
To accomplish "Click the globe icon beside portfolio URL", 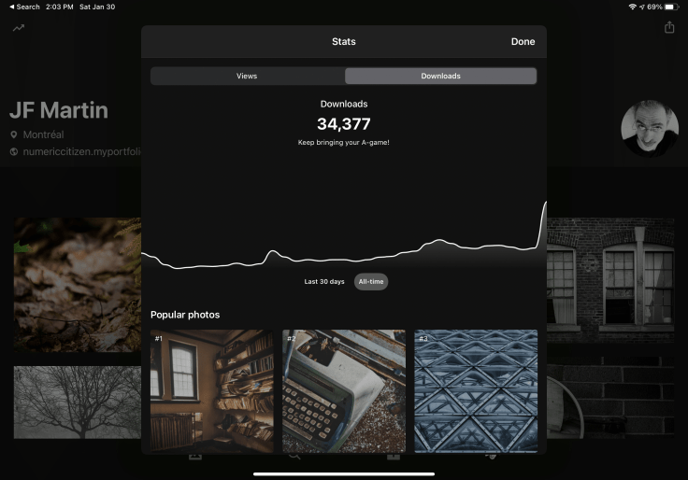I will pos(14,151).
